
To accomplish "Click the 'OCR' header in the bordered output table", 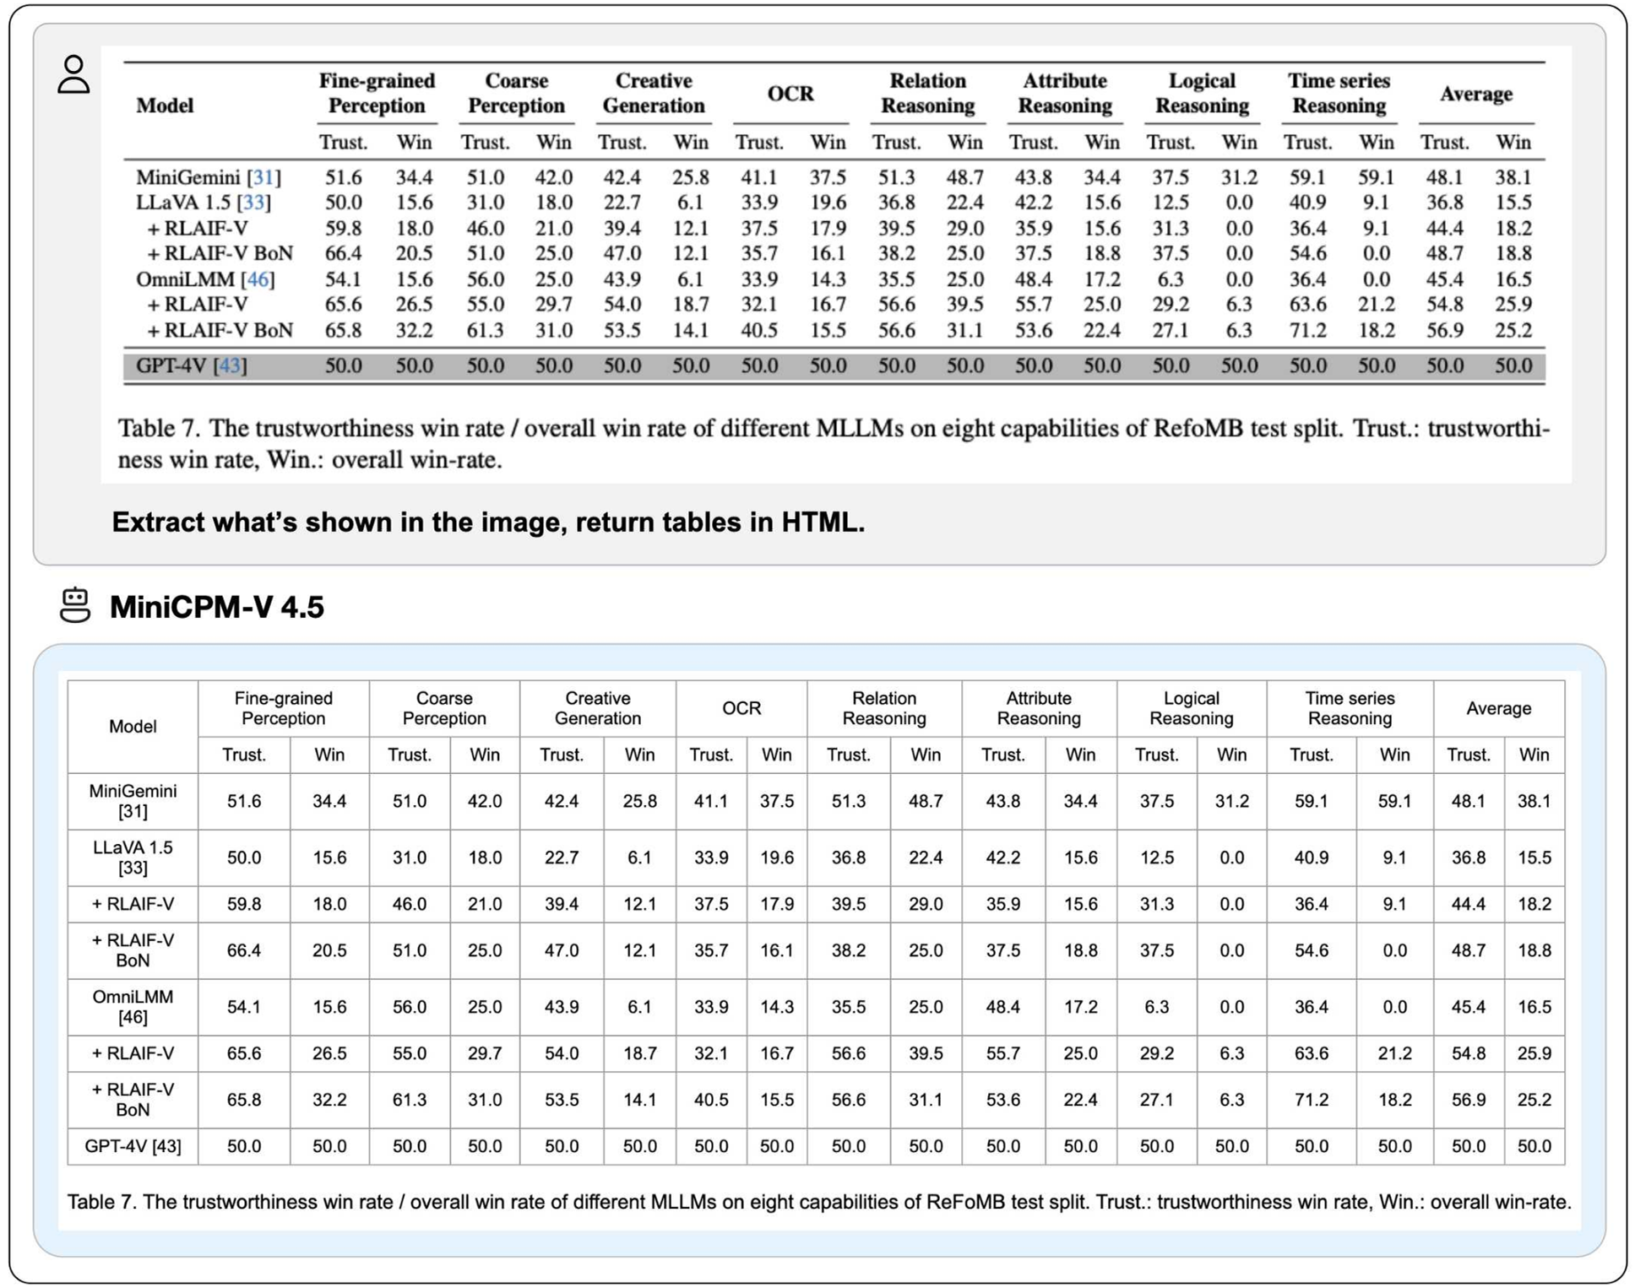I will pyautogui.click(x=741, y=708).
